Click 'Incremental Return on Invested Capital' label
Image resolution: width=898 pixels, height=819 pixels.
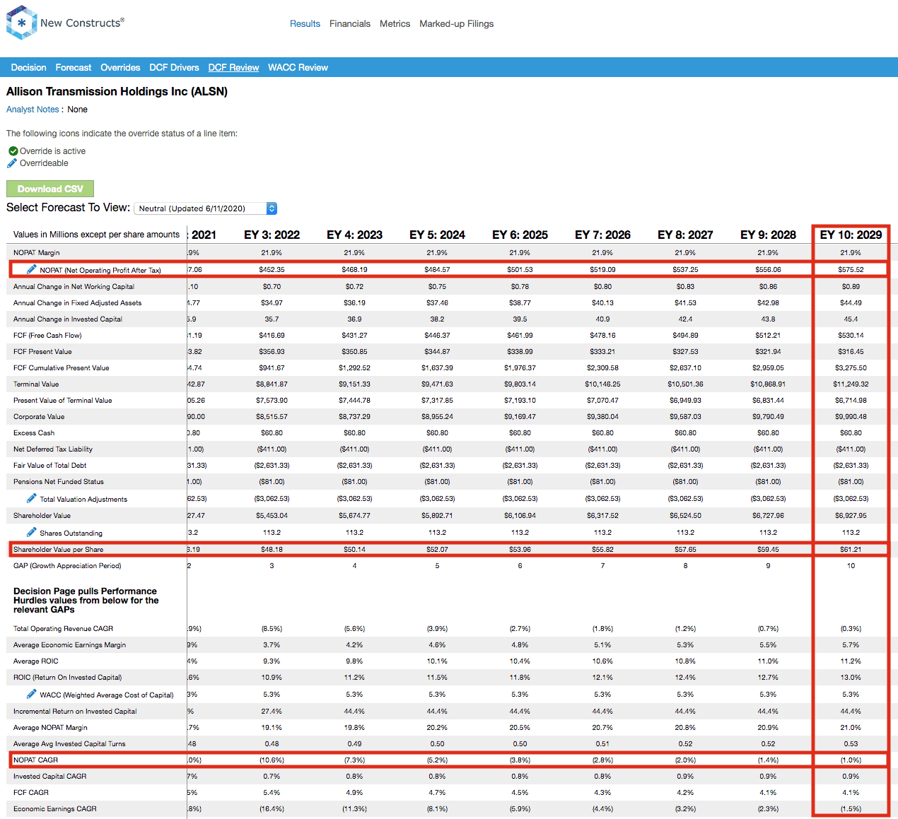75,712
